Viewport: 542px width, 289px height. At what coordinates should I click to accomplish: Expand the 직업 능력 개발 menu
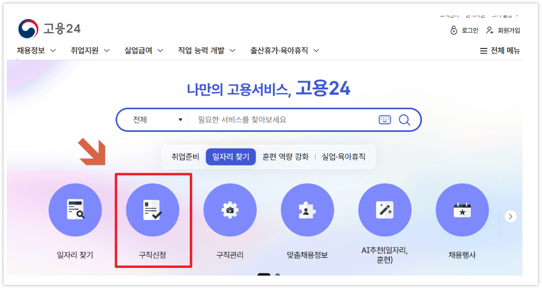click(x=207, y=50)
